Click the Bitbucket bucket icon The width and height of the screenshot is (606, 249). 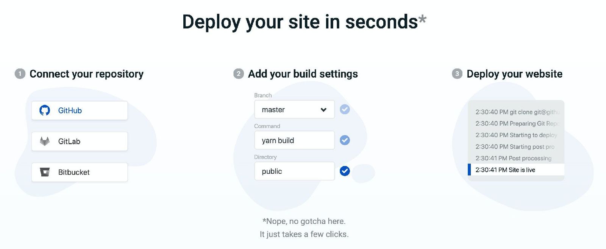(x=45, y=172)
